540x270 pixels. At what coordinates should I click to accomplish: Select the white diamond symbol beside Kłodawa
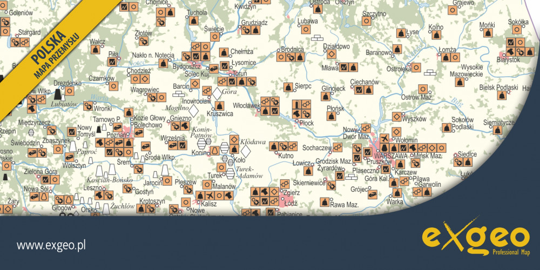click(x=246, y=151)
